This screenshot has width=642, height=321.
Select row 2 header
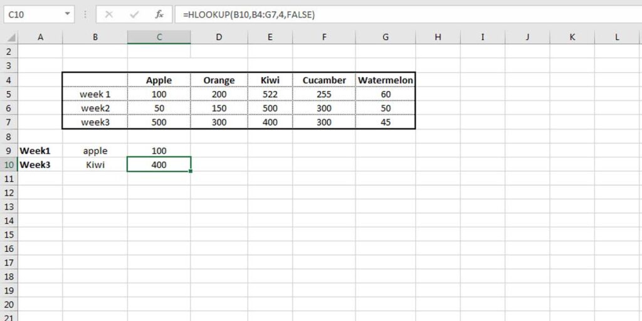point(10,52)
